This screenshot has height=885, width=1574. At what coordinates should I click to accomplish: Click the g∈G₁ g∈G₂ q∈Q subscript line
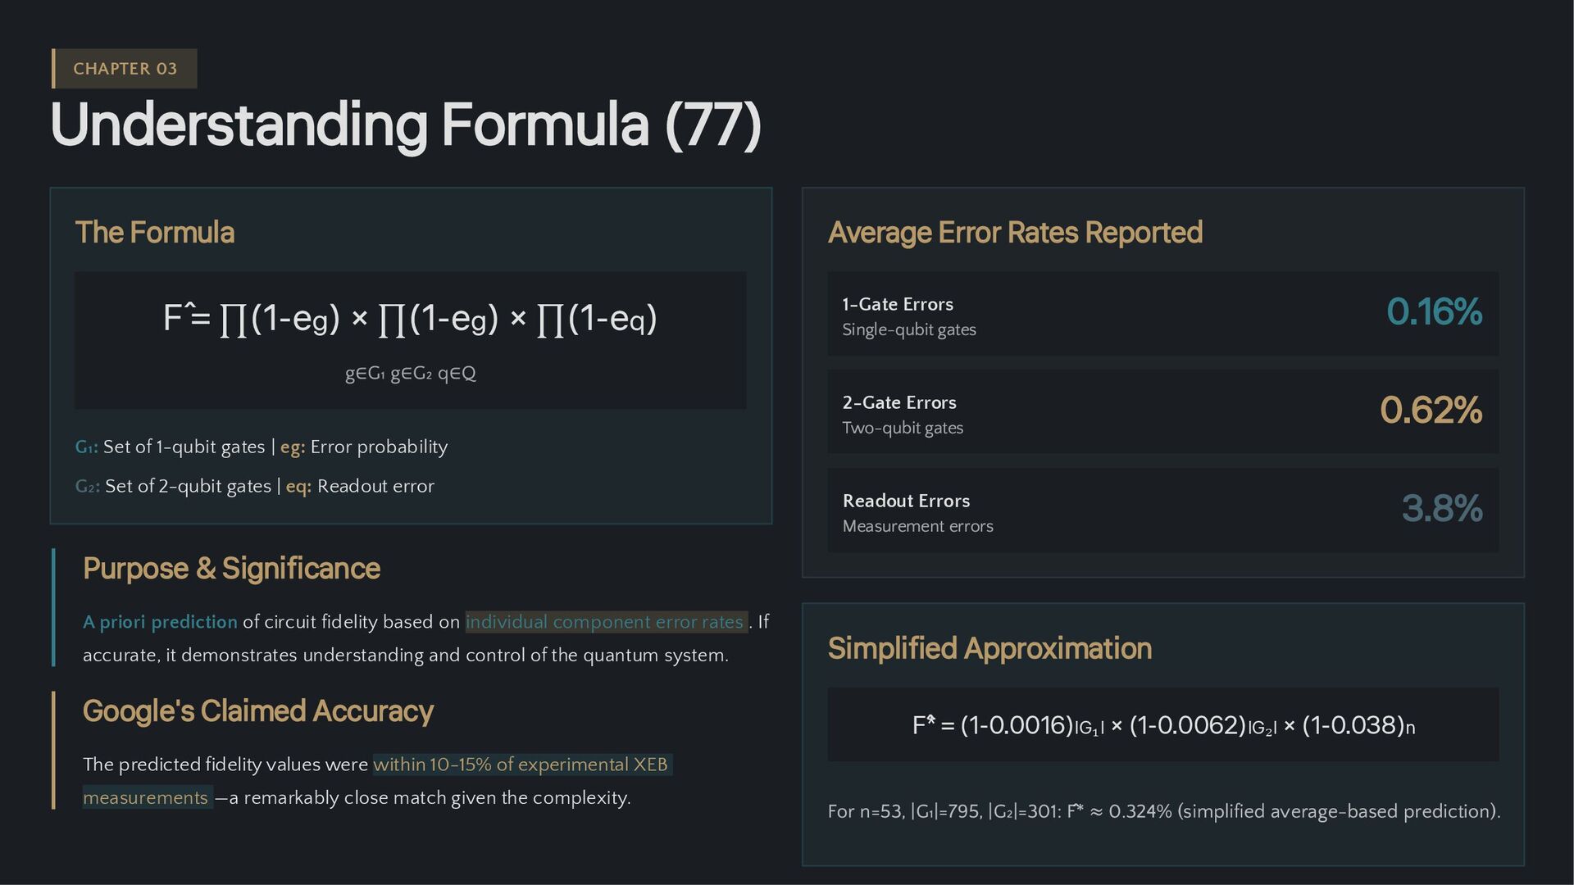(410, 374)
